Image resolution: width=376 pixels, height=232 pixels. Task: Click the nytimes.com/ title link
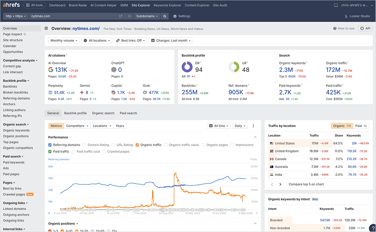[x=86, y=29]
